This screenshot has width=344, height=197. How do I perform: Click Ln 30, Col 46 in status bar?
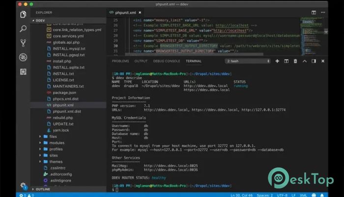(242, 195)
